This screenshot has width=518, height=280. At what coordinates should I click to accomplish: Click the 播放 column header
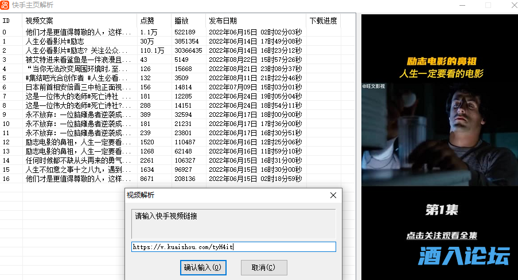(188, 21)
